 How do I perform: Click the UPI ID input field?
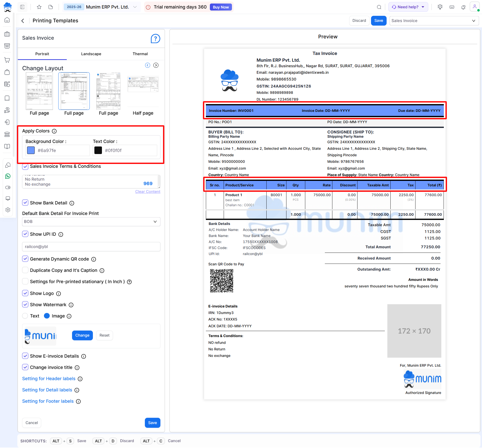(x=91, y=247)
